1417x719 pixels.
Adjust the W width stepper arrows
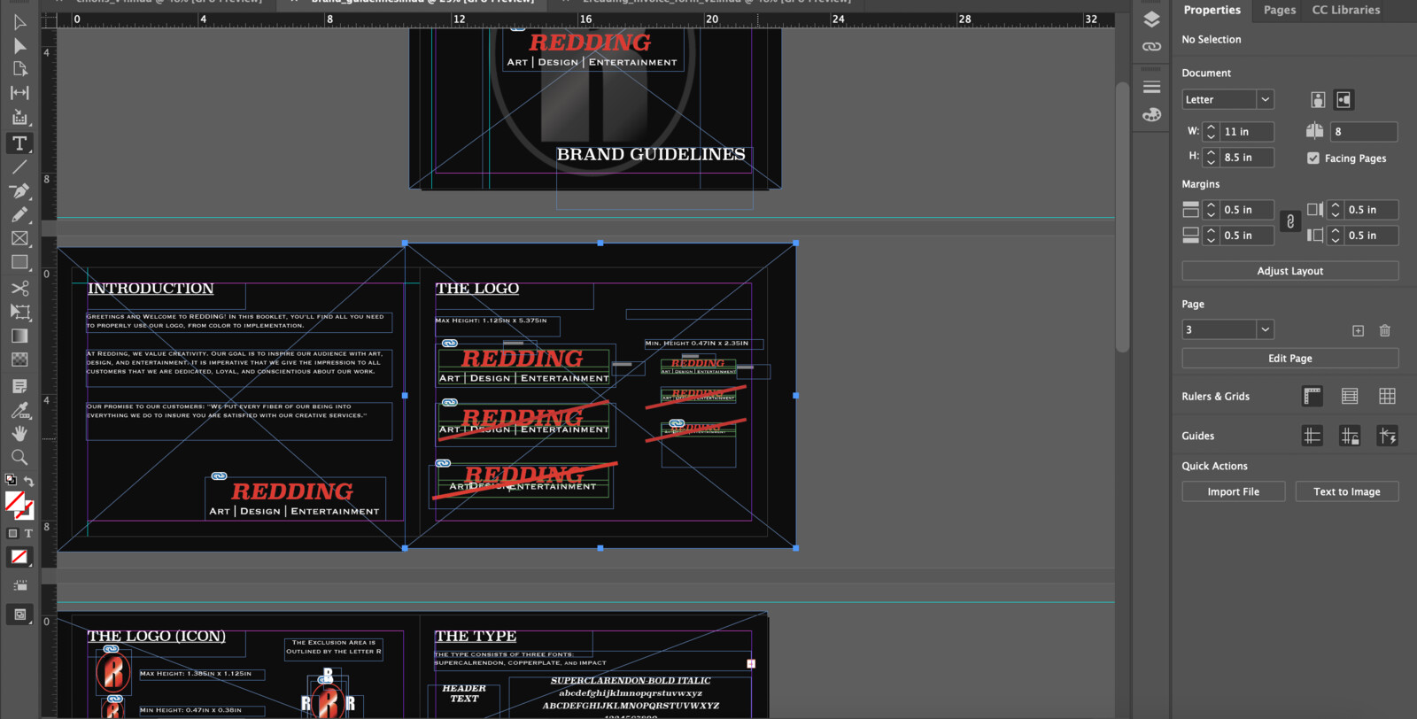coord(1211,132)
